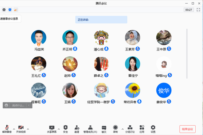
Task: Expand 录制 options arrow
Action: coord(123,129)
